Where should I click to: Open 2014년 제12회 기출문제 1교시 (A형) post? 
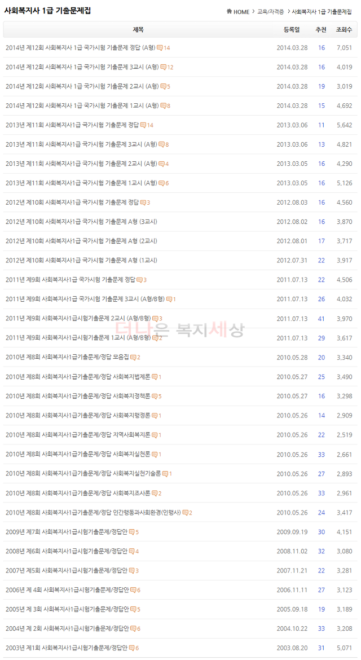(82, 105)
